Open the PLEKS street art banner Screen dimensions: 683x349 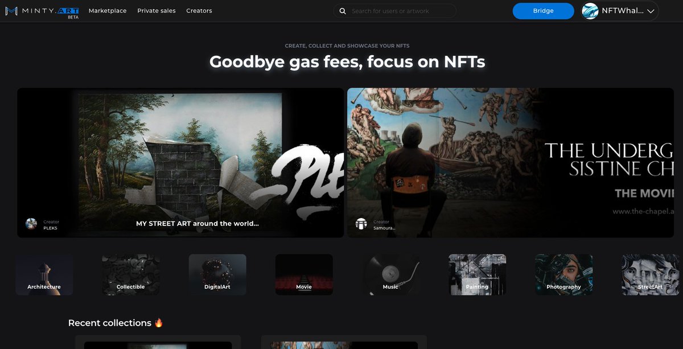(x=180, y=162)
